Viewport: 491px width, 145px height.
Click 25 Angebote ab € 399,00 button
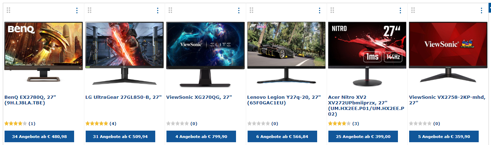click(x=363, y=137)
